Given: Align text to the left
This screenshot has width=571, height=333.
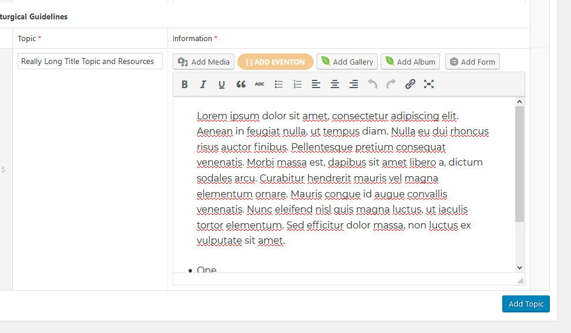Looking at the screenshot, I should point(316,84).
